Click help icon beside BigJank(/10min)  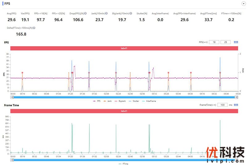(131, 14)
